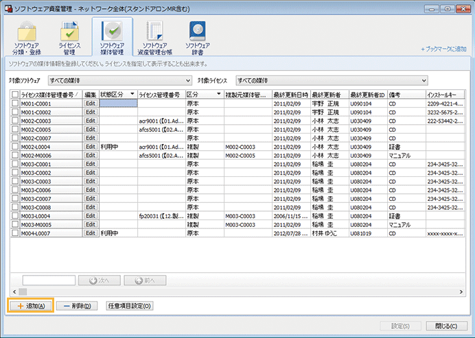The image size is (475, 338).
Task: Check the row M001-C0001 checkbox
Action: (15, 104)
